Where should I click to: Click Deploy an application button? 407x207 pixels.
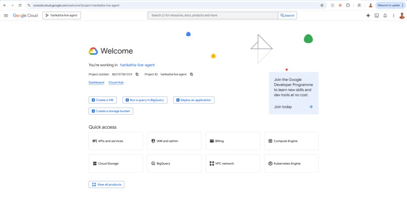[x=193, y=100]
